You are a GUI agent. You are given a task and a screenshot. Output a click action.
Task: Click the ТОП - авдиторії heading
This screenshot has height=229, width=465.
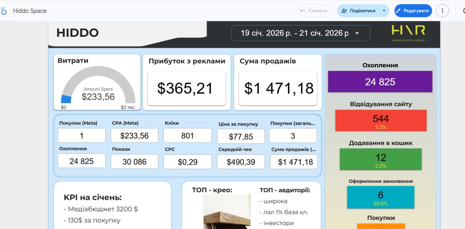pyautogui.click(x=285, y=190)
